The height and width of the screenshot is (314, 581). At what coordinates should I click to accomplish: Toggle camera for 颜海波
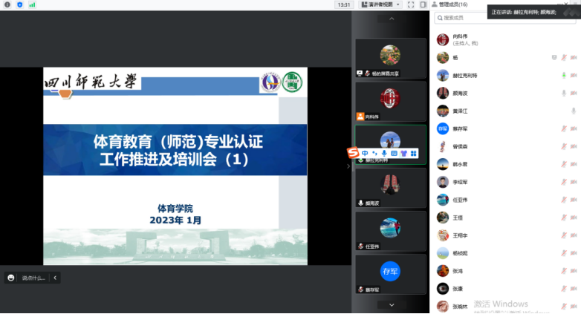click(574, 93)
